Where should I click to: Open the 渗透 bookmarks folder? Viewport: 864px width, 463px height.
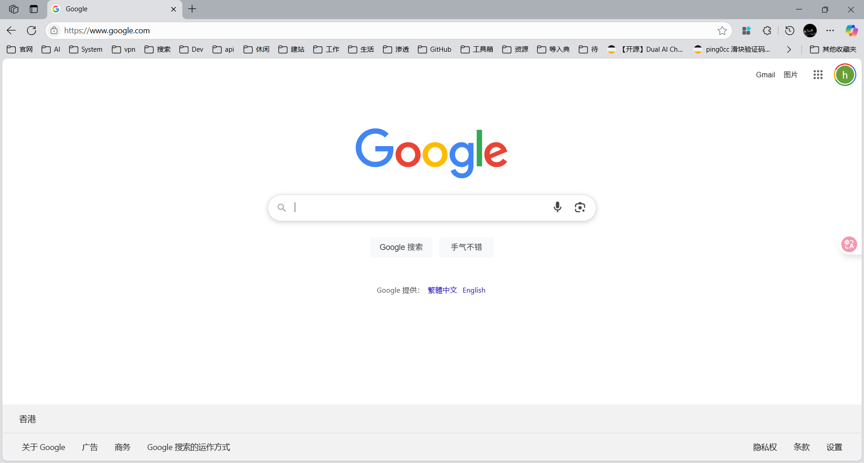pos(396,49)
